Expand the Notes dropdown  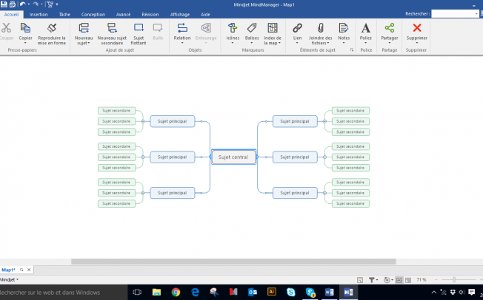pos(344,43)
